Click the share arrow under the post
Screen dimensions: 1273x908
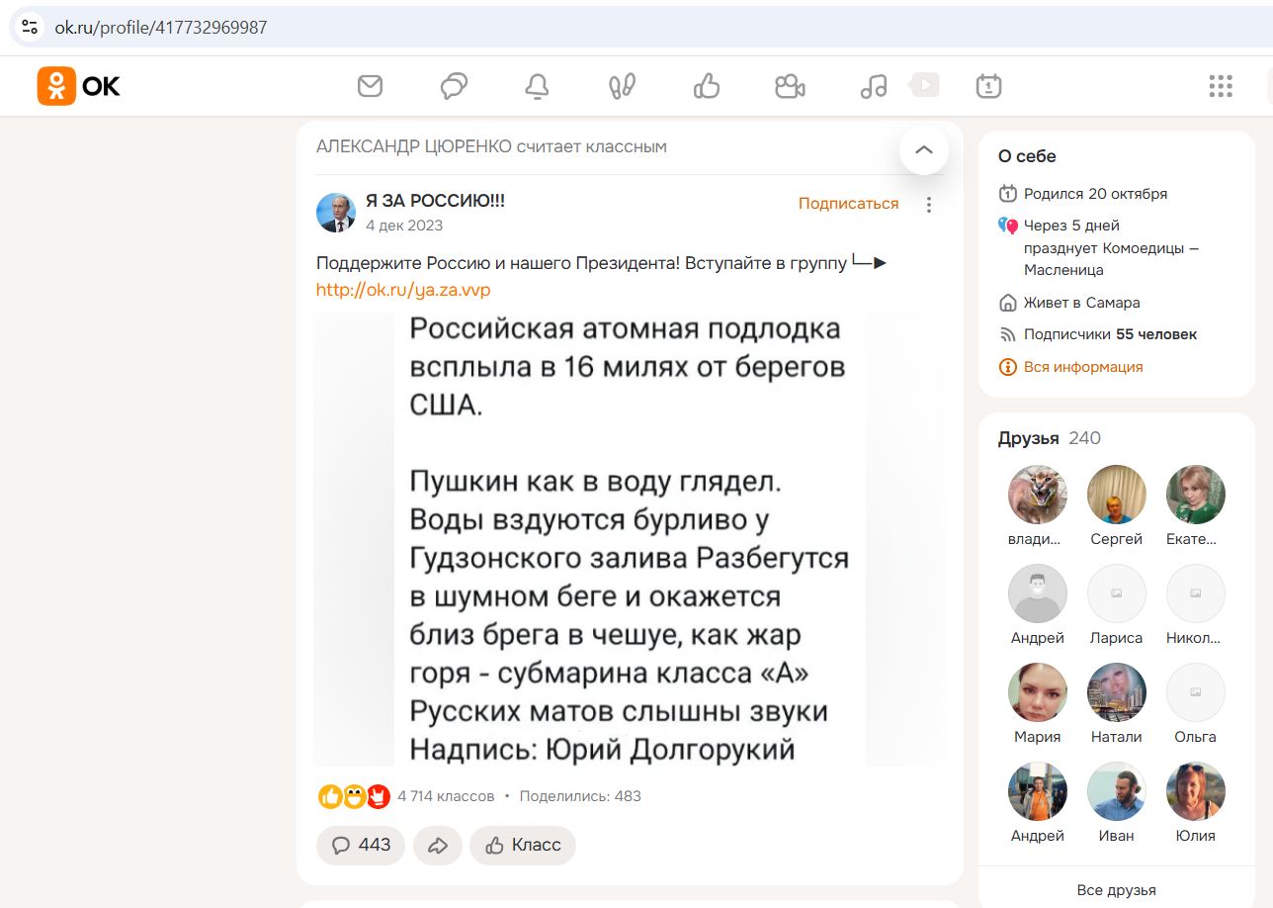tap(437, 846)
